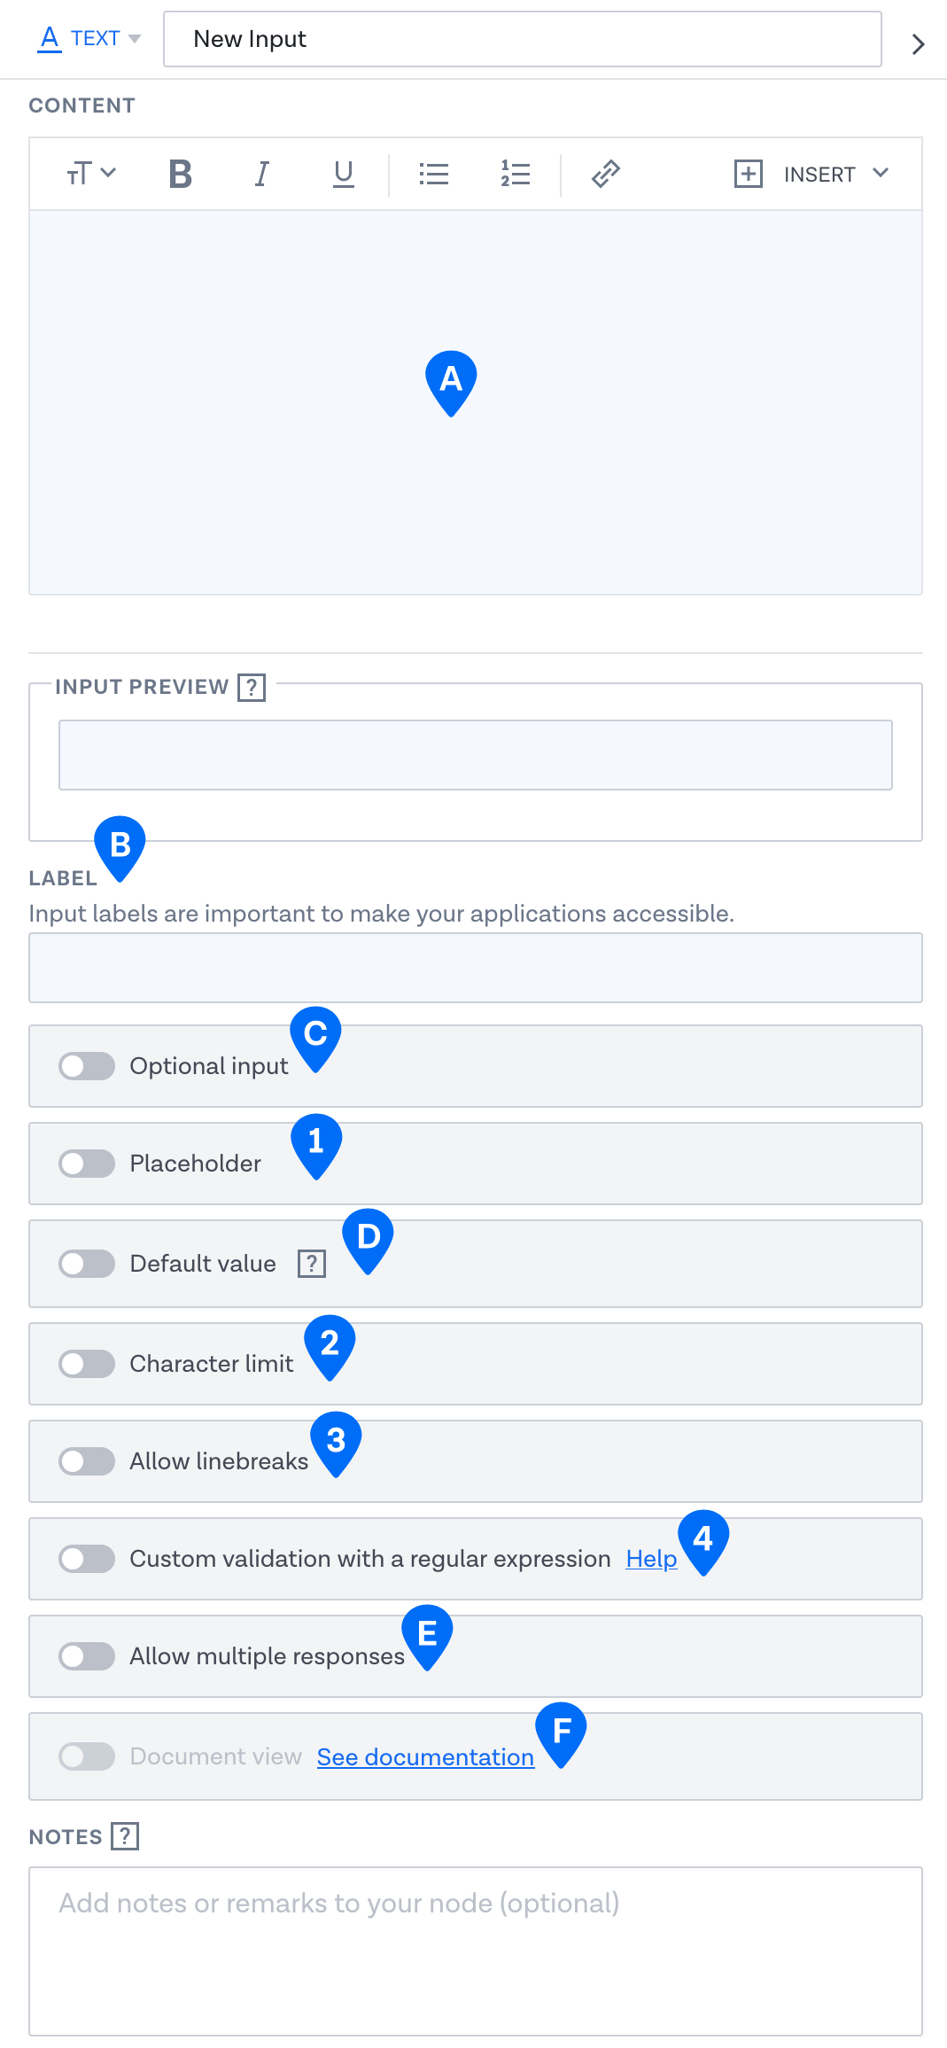Open the Default value help tooltip
Image resolution: width=947 pixels, height=2048 pixels.
pyautogui.click(x=311, y=1263)
